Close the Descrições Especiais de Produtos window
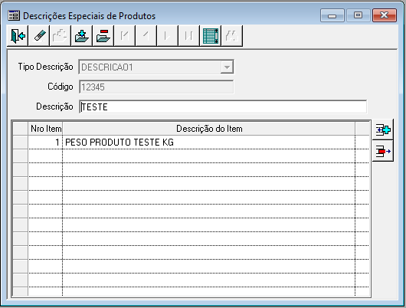 click(385, 15)
